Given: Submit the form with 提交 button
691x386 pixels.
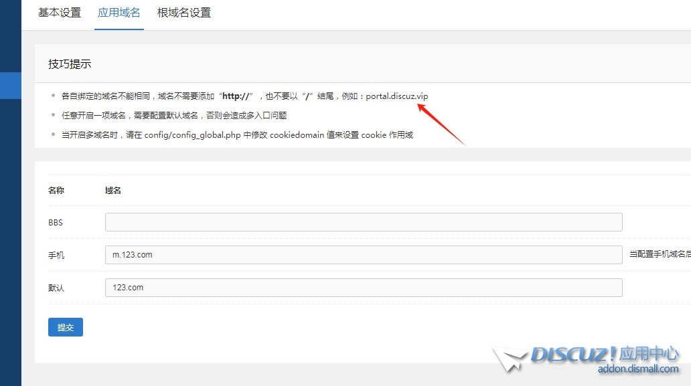Looking at the screenshot, I should point(66,327).
